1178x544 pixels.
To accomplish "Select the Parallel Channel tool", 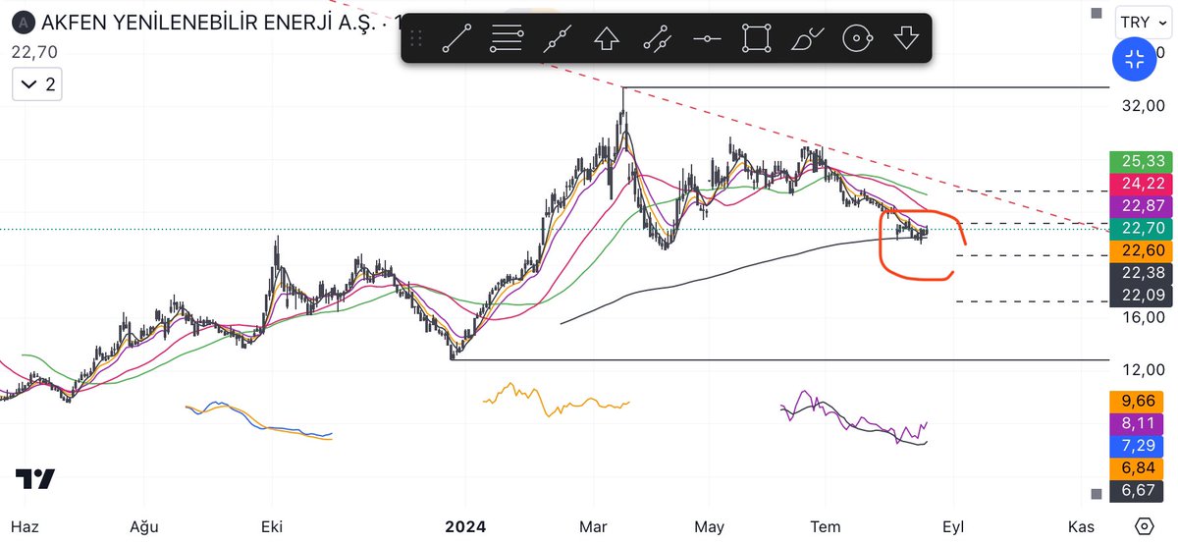I will [x=656, y=39].
